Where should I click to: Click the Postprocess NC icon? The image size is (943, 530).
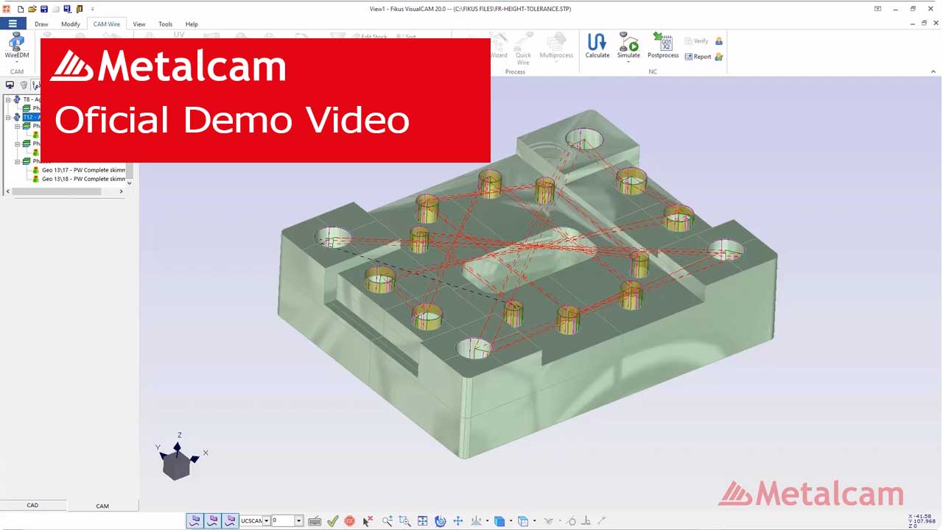[662, 46]
